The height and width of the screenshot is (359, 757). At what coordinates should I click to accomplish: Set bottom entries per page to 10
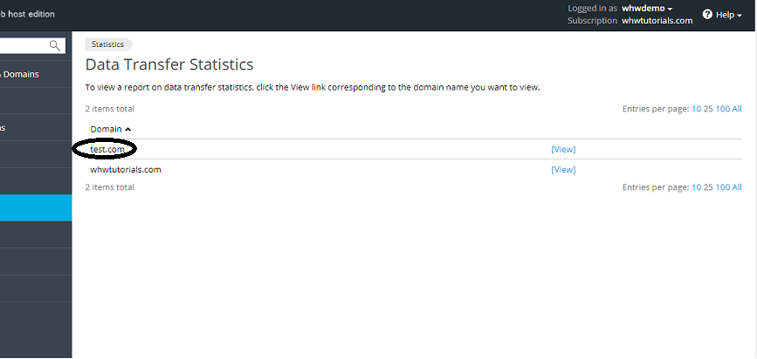pos(696,187)
